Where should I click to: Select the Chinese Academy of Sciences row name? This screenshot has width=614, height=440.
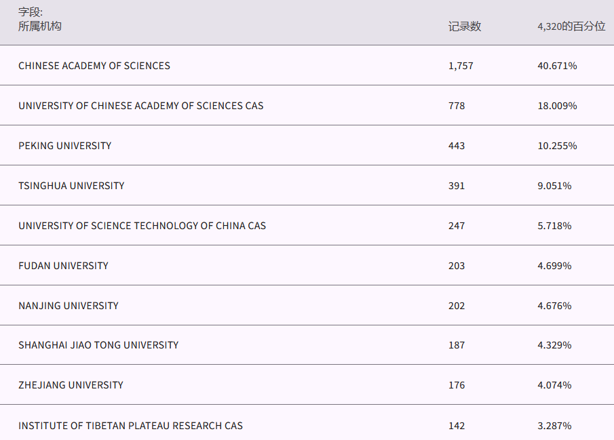click(94, 66)
